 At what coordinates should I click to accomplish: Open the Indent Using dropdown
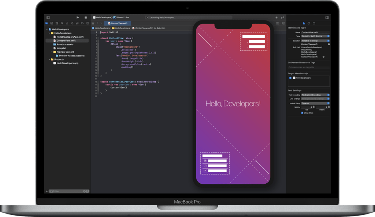coord(315,103)
